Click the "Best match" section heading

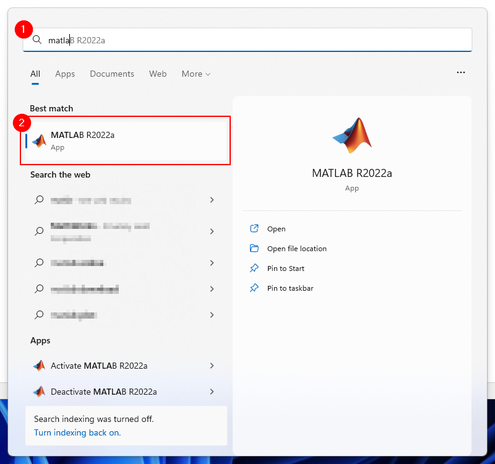51,109
